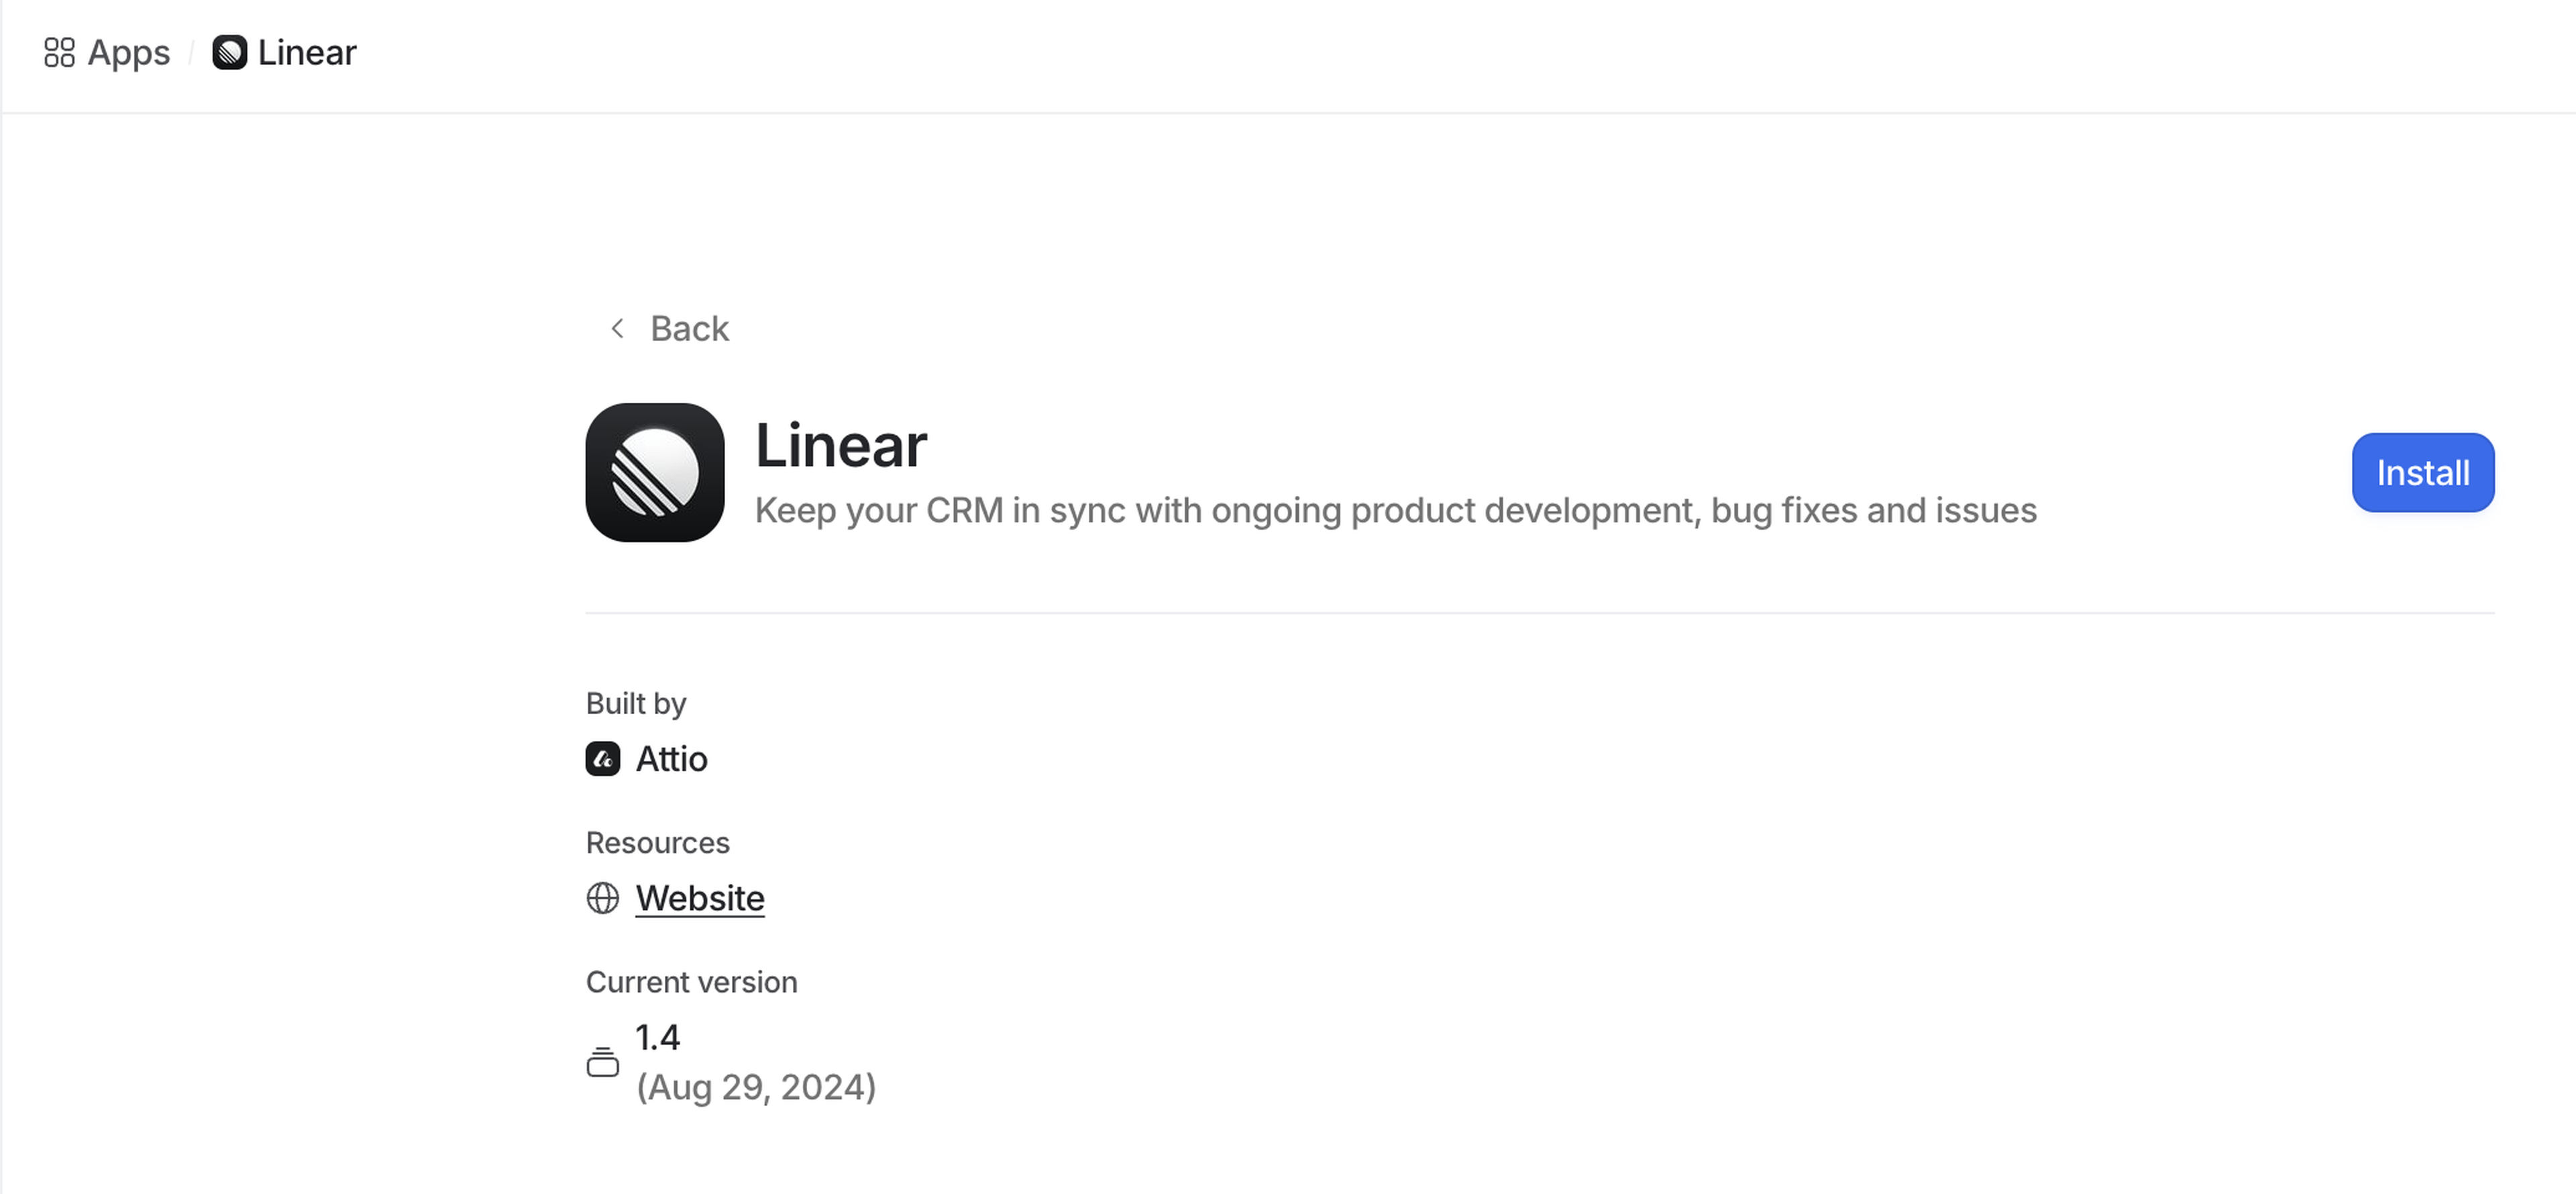Click the Current version label
The image size is (2576, 1194).
tap(691, 982)
